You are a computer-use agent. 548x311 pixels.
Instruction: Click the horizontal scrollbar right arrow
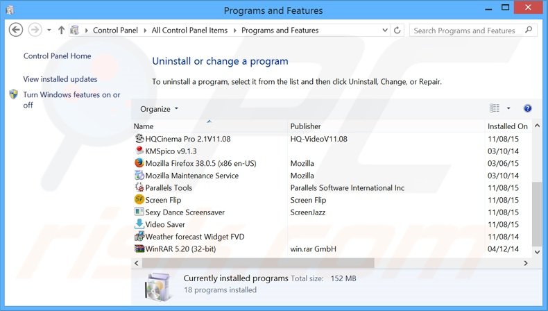click(x=526, y=263)
